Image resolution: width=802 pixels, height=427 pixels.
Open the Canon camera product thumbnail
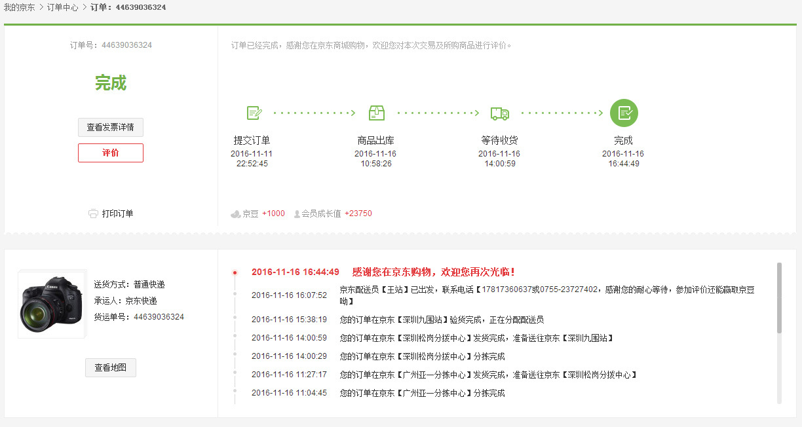pos(52,305)
